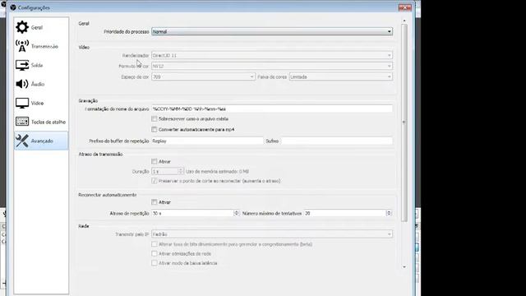Screen dimensions: 526x296
Task: Toggle alterar taxa de bits dinamicamente checkbox
Action: [x=155, y=244]
